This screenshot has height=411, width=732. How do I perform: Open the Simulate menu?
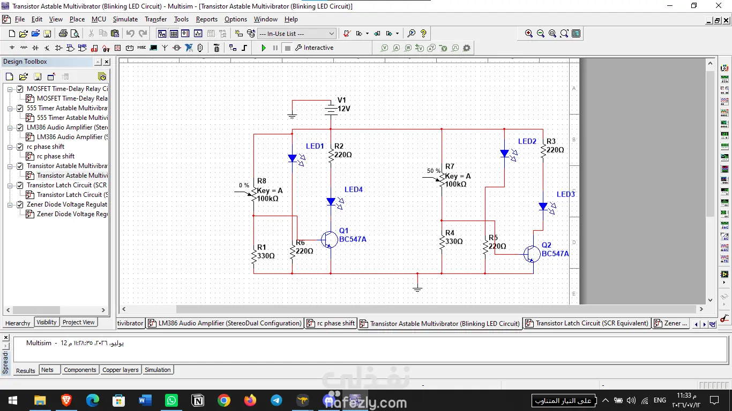click(125, 19)
